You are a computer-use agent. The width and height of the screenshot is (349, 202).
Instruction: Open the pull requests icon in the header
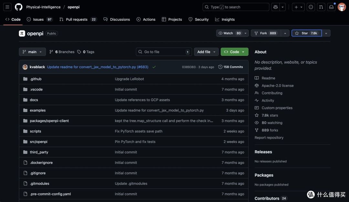321,7
